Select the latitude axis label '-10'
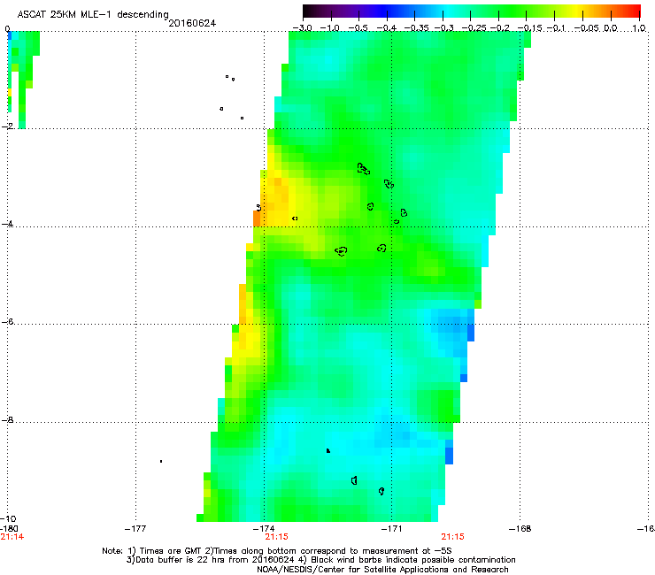 8,518
